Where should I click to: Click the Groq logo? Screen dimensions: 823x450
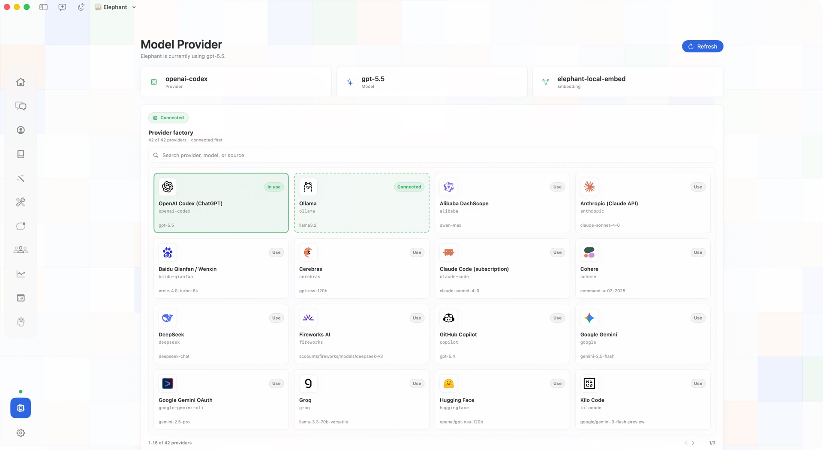point(308,384)
